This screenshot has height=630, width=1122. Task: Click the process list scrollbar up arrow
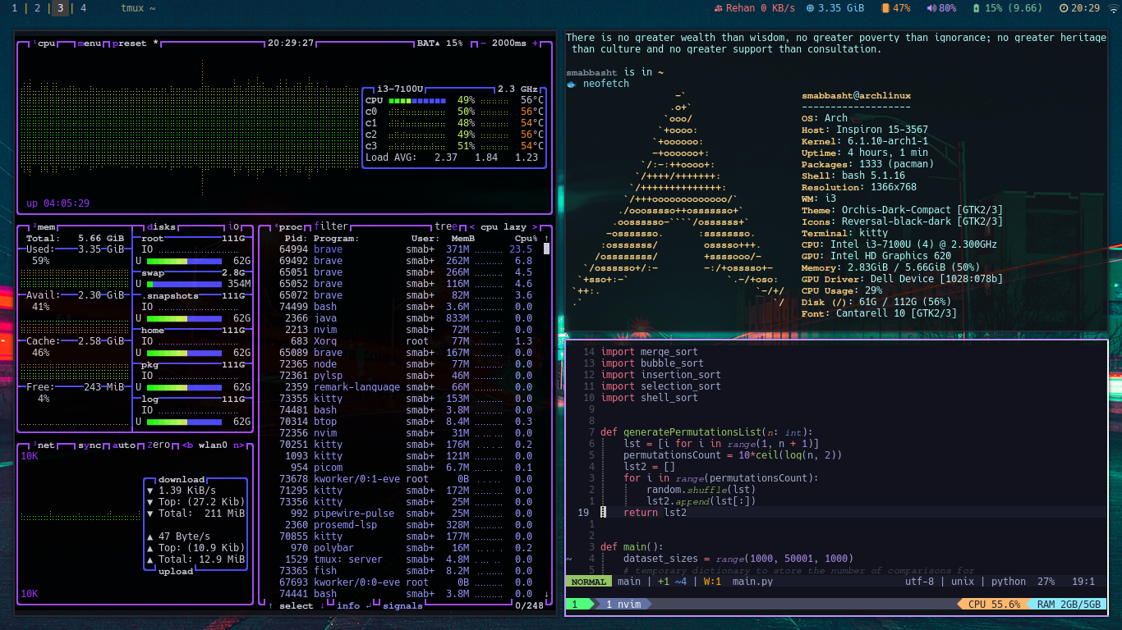547,238
